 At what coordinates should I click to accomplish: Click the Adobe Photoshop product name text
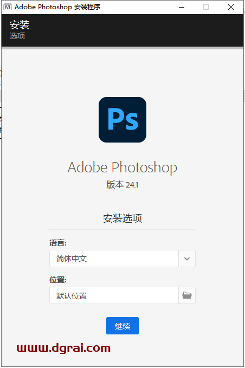[x=122, y=167]
